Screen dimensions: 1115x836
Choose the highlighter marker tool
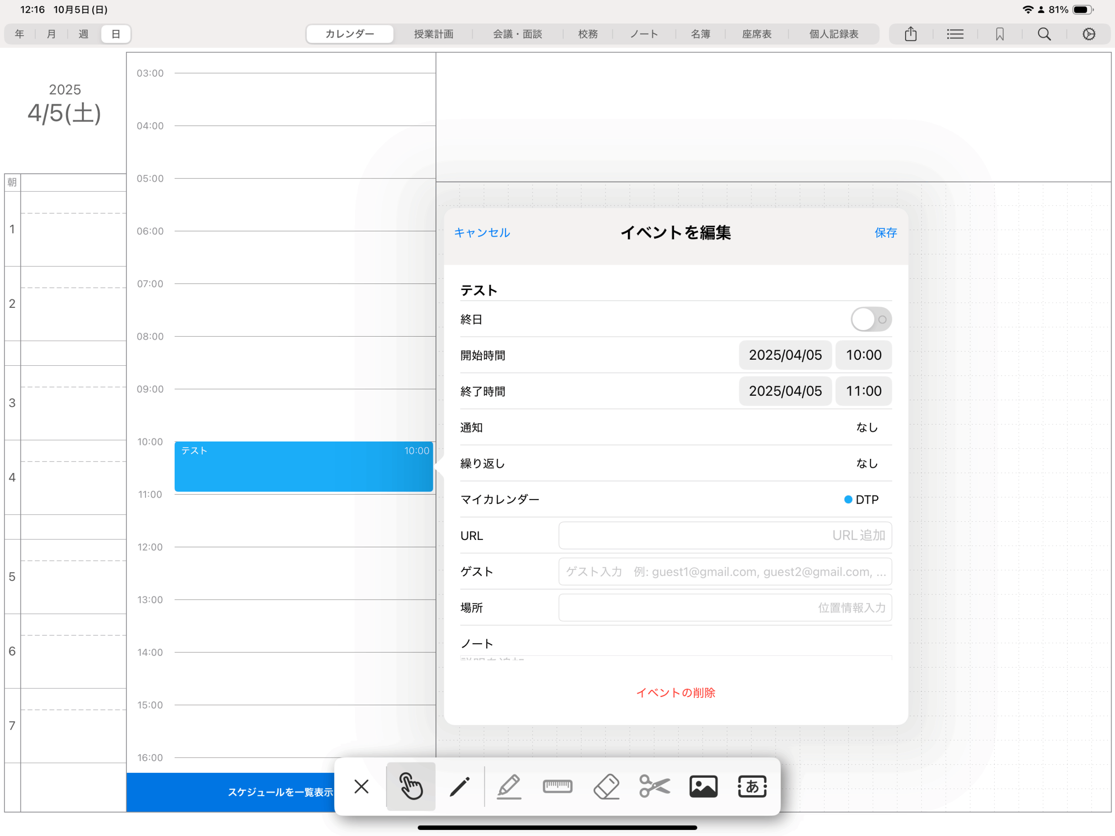pos(509,786)
